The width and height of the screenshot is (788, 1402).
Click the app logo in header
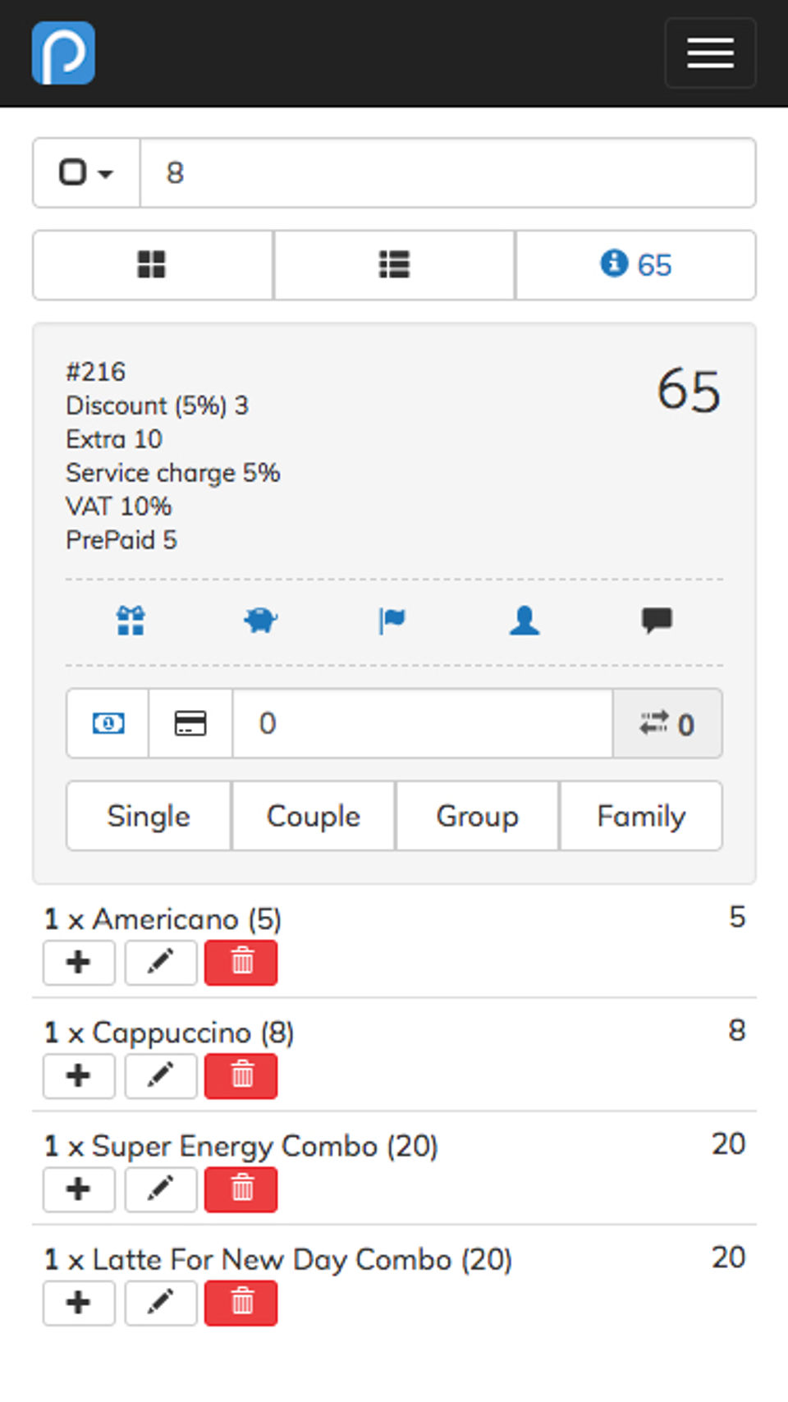point(64,53)
